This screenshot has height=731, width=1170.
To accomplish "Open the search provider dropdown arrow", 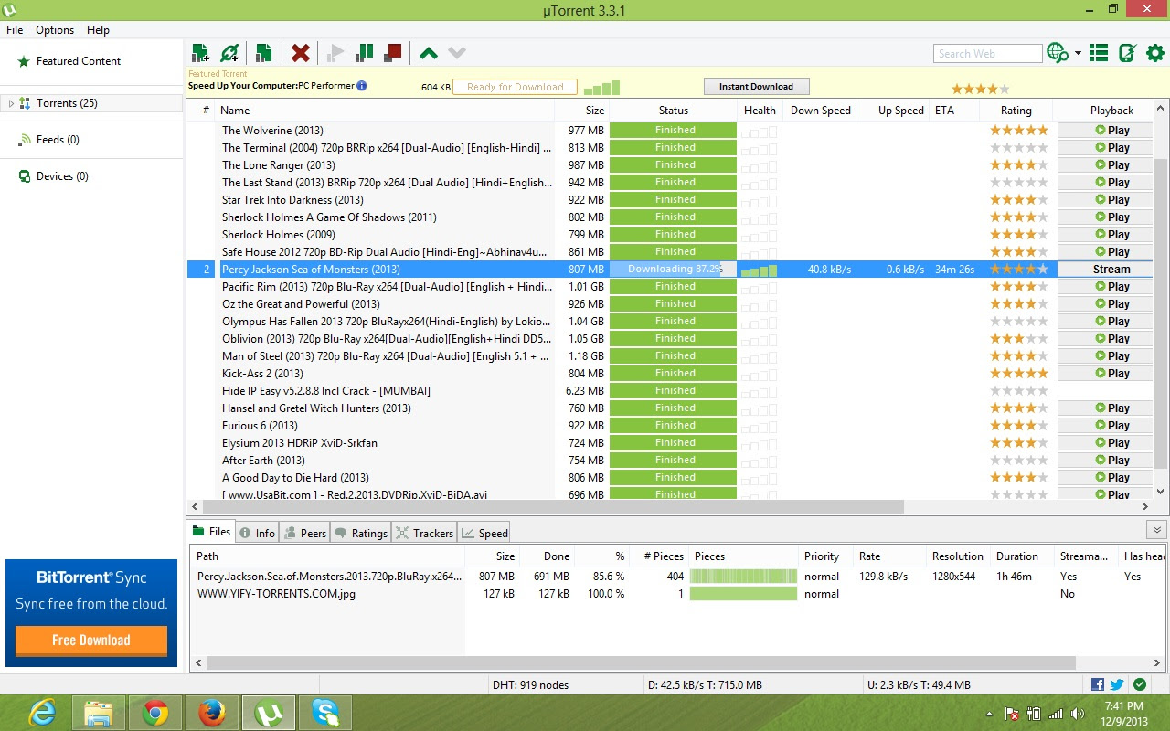I will pyautogui.click(x=1079, y=53).
